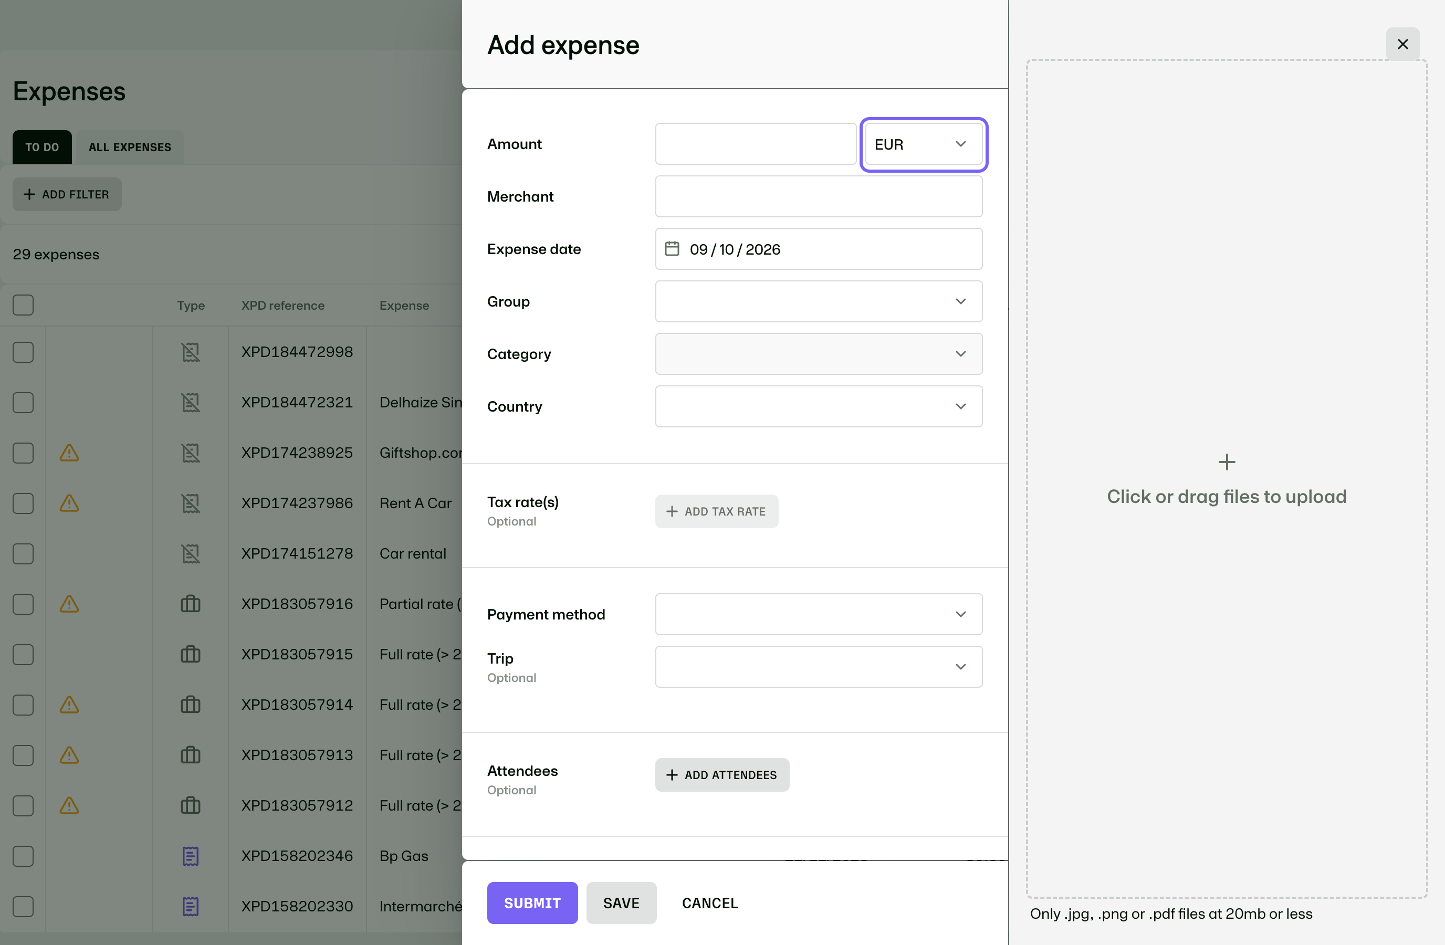Check the box for Car rental row
This screenshot has height=945, width=1445.
tap(23, 553)
